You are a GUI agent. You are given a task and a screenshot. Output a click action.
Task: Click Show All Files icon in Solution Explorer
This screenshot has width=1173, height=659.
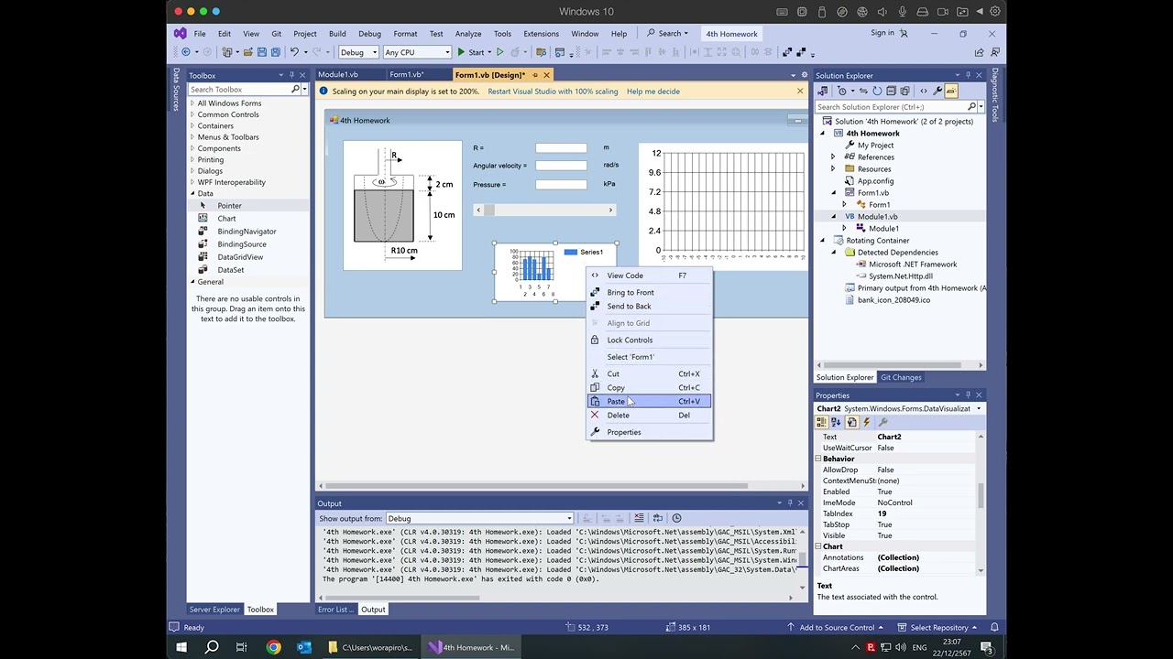click(904, 91)
